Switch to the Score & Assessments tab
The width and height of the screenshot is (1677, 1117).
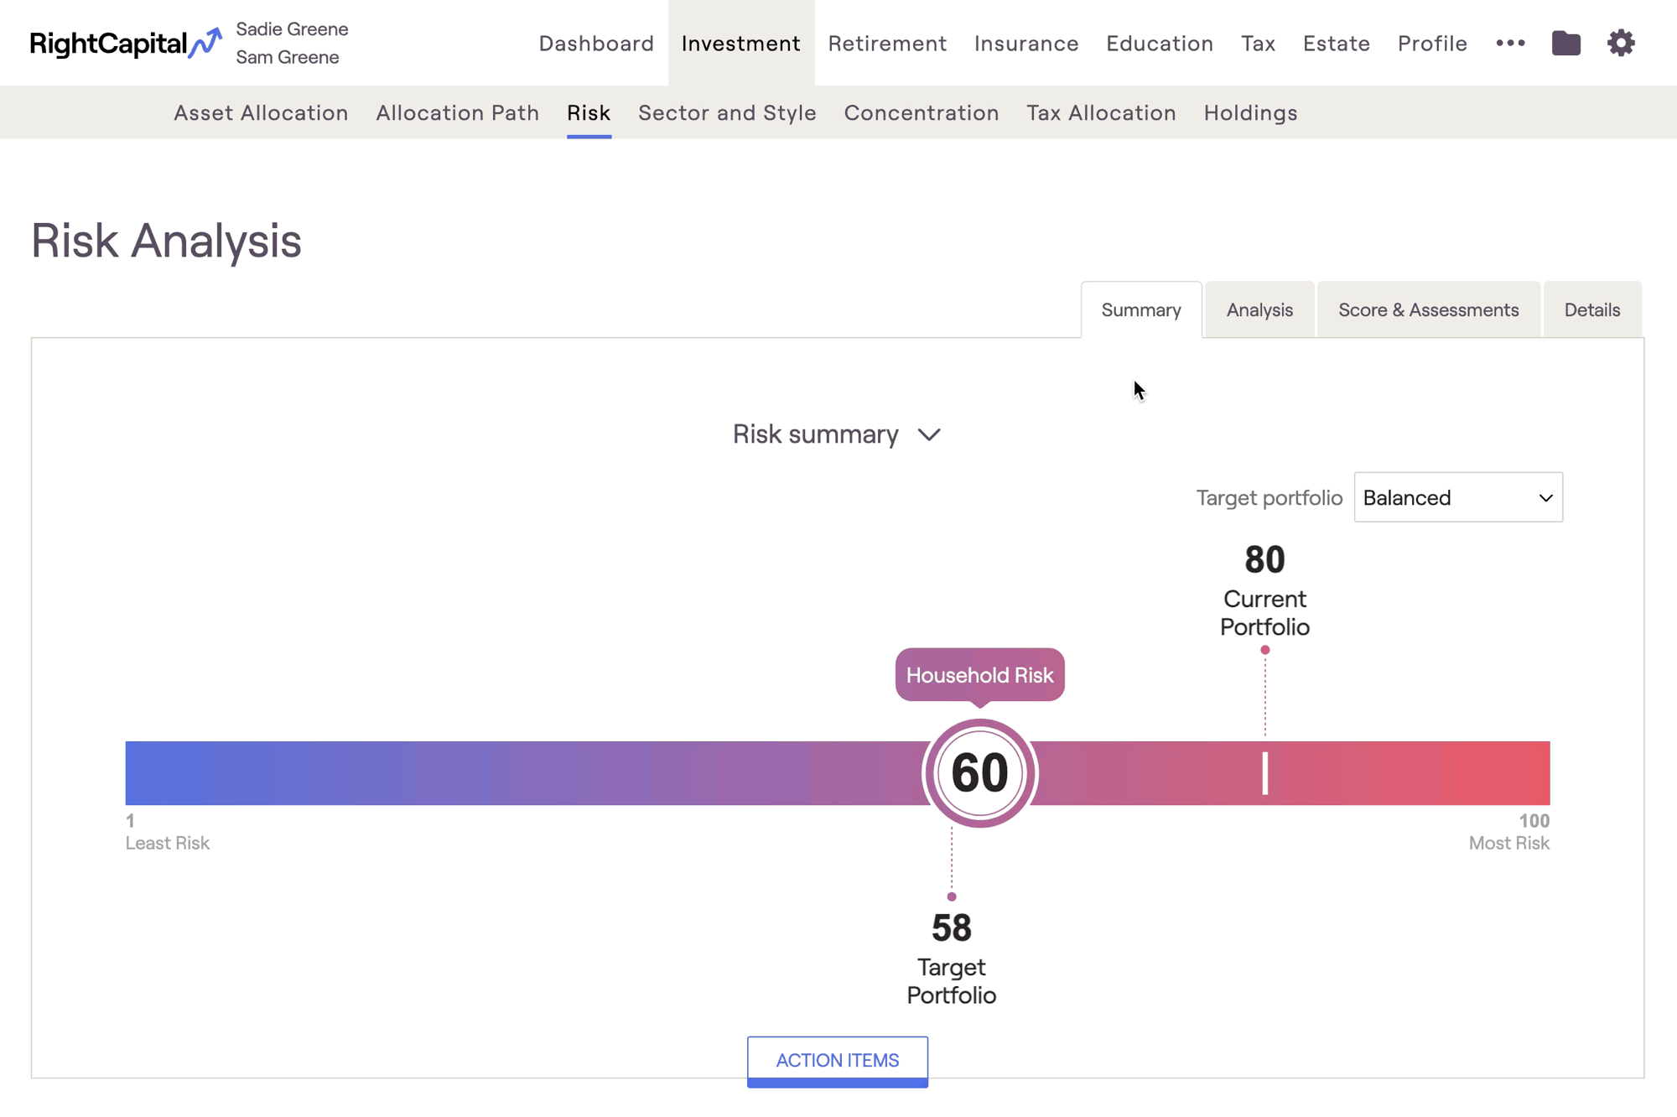click(1428, 309)
